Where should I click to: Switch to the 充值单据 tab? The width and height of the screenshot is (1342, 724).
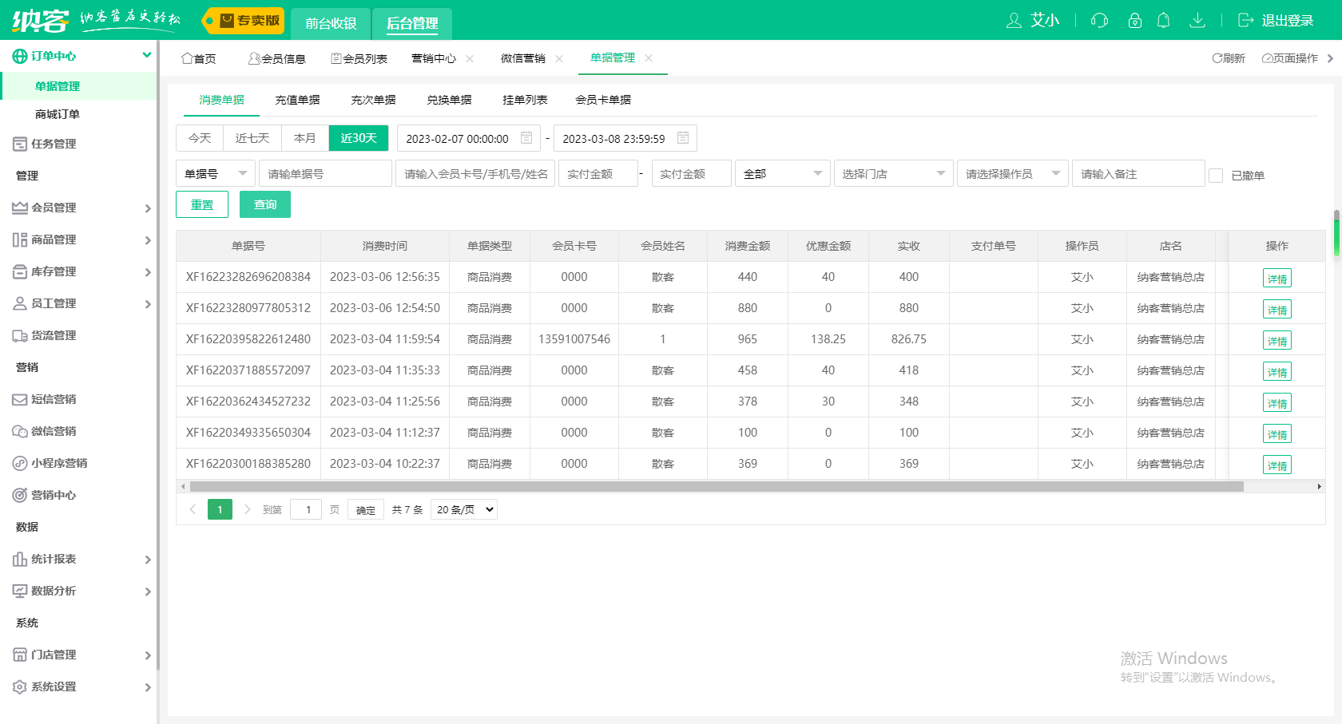(296, 99)
